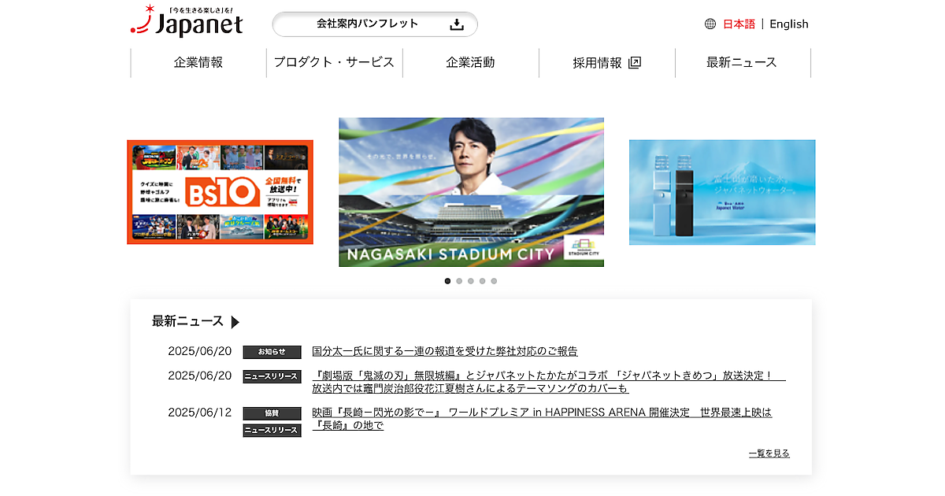The width and height of the screenshot is (945, 496).
Task: Select 日本語 language option
Action: pos(739,24)
